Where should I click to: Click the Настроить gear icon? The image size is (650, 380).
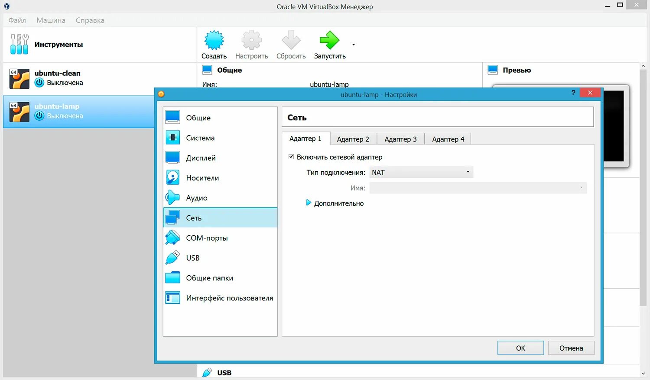point(251,40)
